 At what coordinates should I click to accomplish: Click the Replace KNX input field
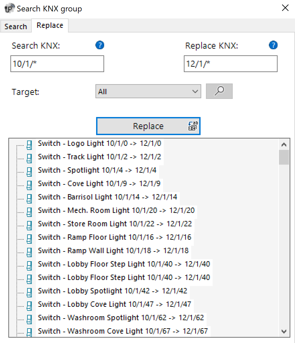(x=230, y=64)
